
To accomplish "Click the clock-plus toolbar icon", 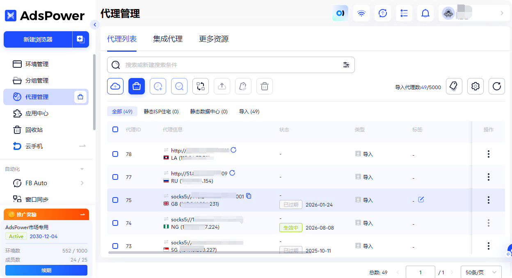I will click(x=158, y=86).
